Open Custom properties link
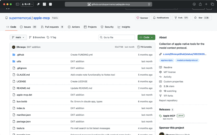 [x=173, y=82]
